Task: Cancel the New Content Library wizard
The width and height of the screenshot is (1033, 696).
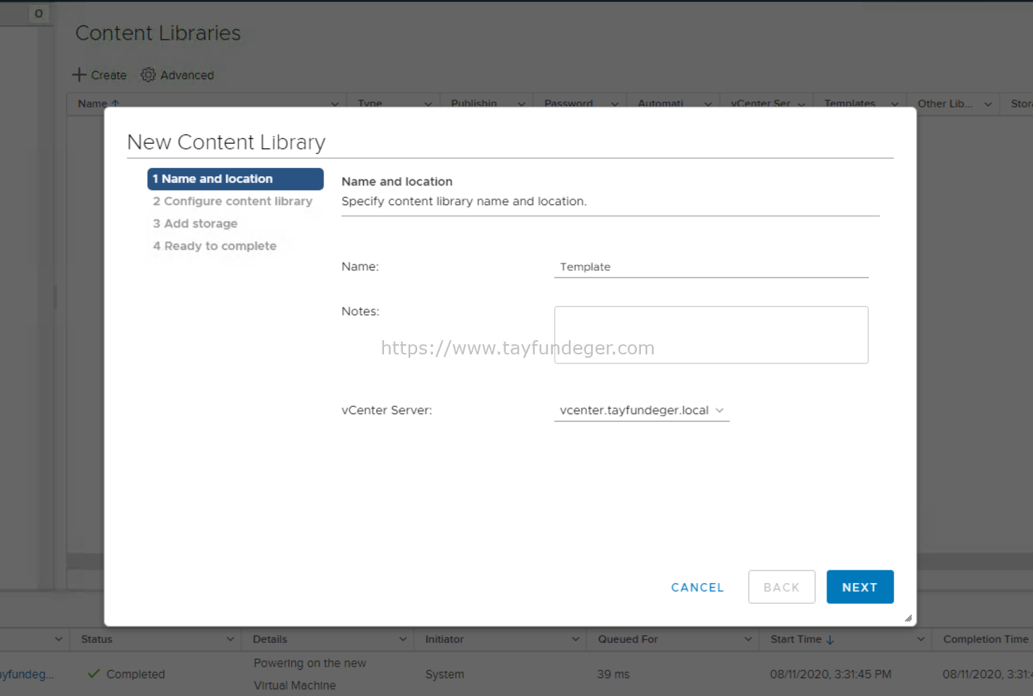Action: 697,587
